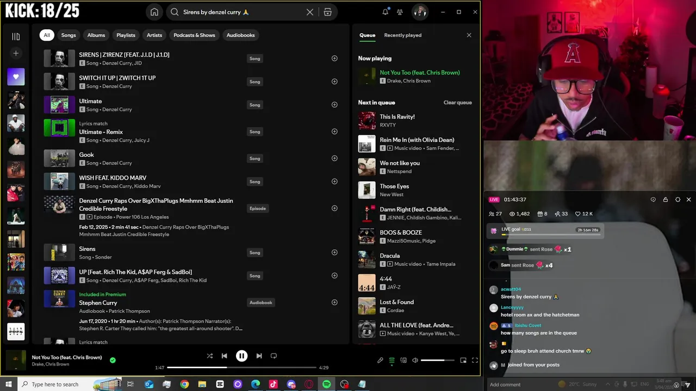Screen dimensions: 696x391
Task: Go to Spotify Home
Action: (x=154, y=12)
